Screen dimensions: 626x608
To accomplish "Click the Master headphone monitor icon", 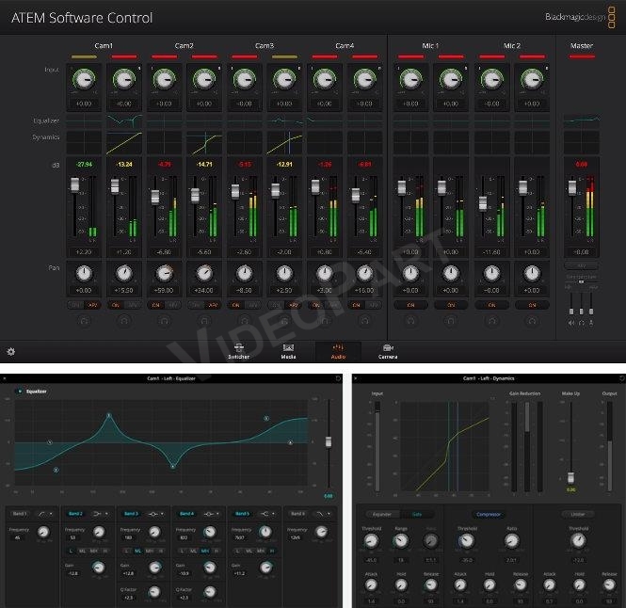I will (x=582, y=323).
